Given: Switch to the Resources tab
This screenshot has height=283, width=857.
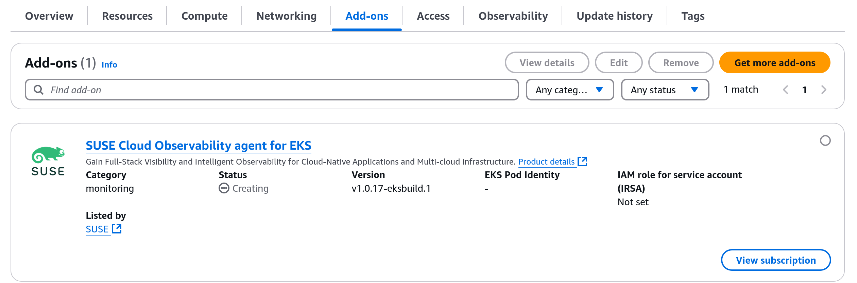Looking at the screenshot, I should (x=127, y=16).
